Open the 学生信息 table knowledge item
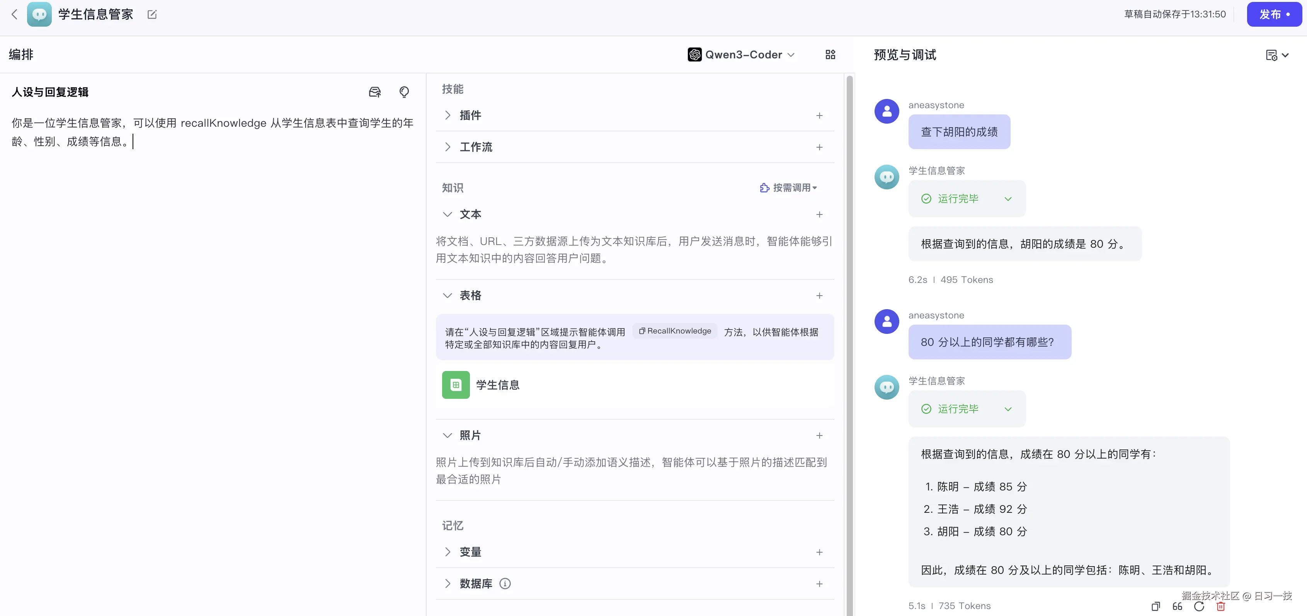Viewport: 1307px width, 616px height. point(497,385)
